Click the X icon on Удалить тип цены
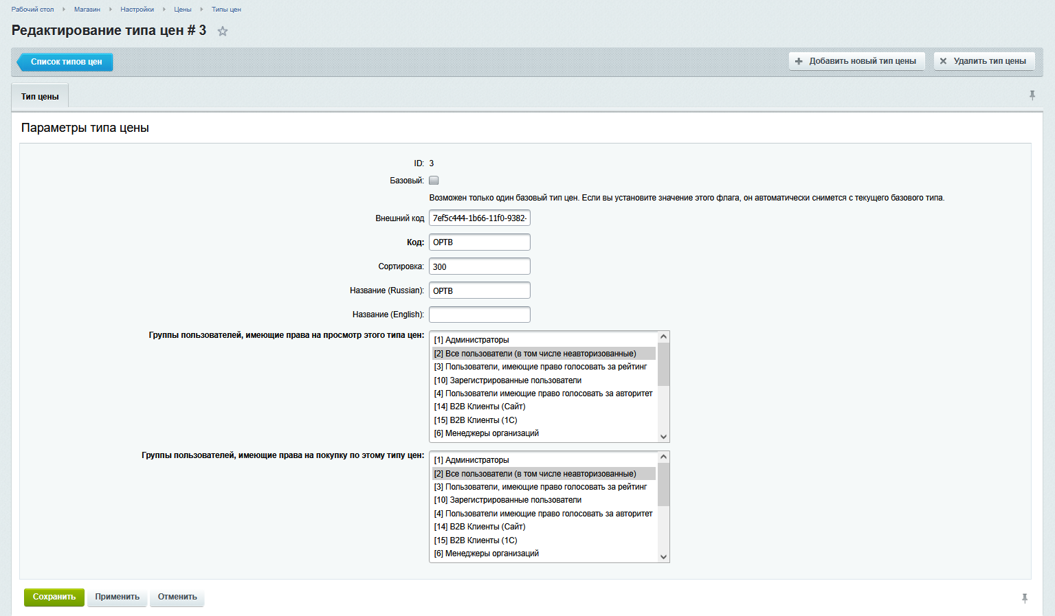 pyautogui.click(x=943, y=61)
